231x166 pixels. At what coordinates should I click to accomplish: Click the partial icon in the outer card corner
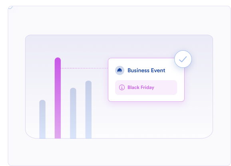tap(11, 7)
